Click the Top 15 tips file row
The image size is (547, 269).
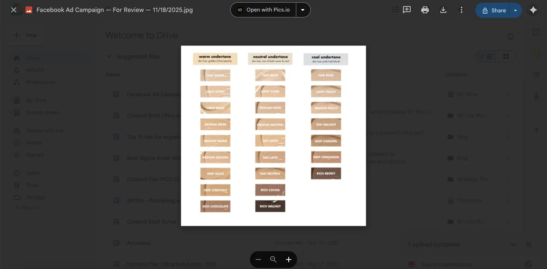311,137
